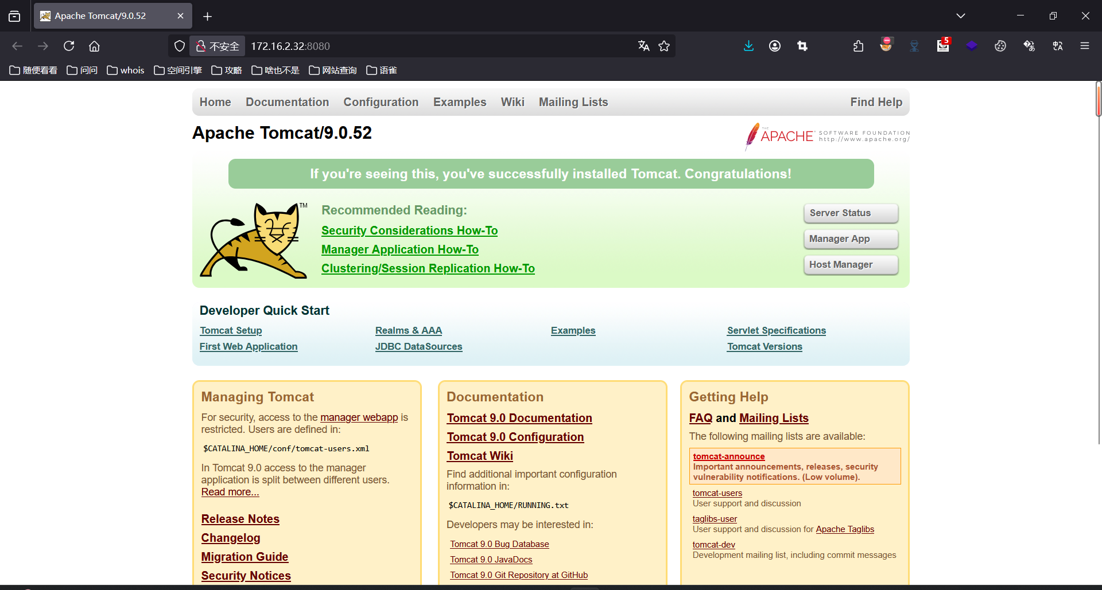
Task: Open Configuration in Tomcat navigation
Action: tap(381, 102)
